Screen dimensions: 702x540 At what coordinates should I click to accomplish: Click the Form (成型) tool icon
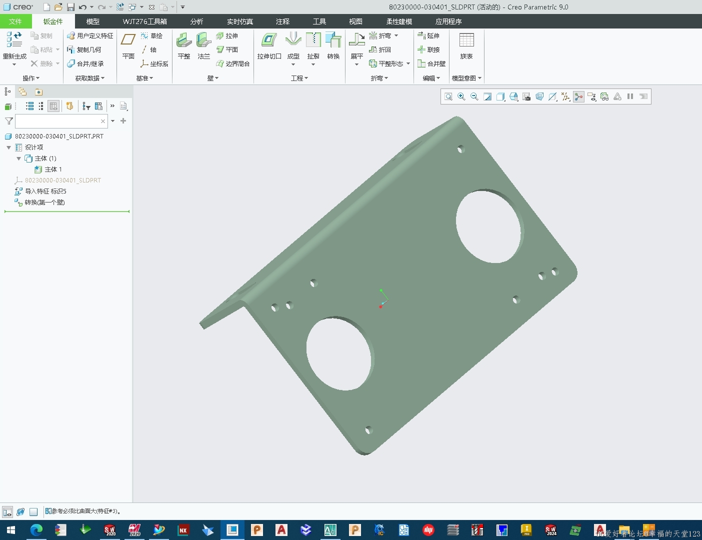click(293, 40)
